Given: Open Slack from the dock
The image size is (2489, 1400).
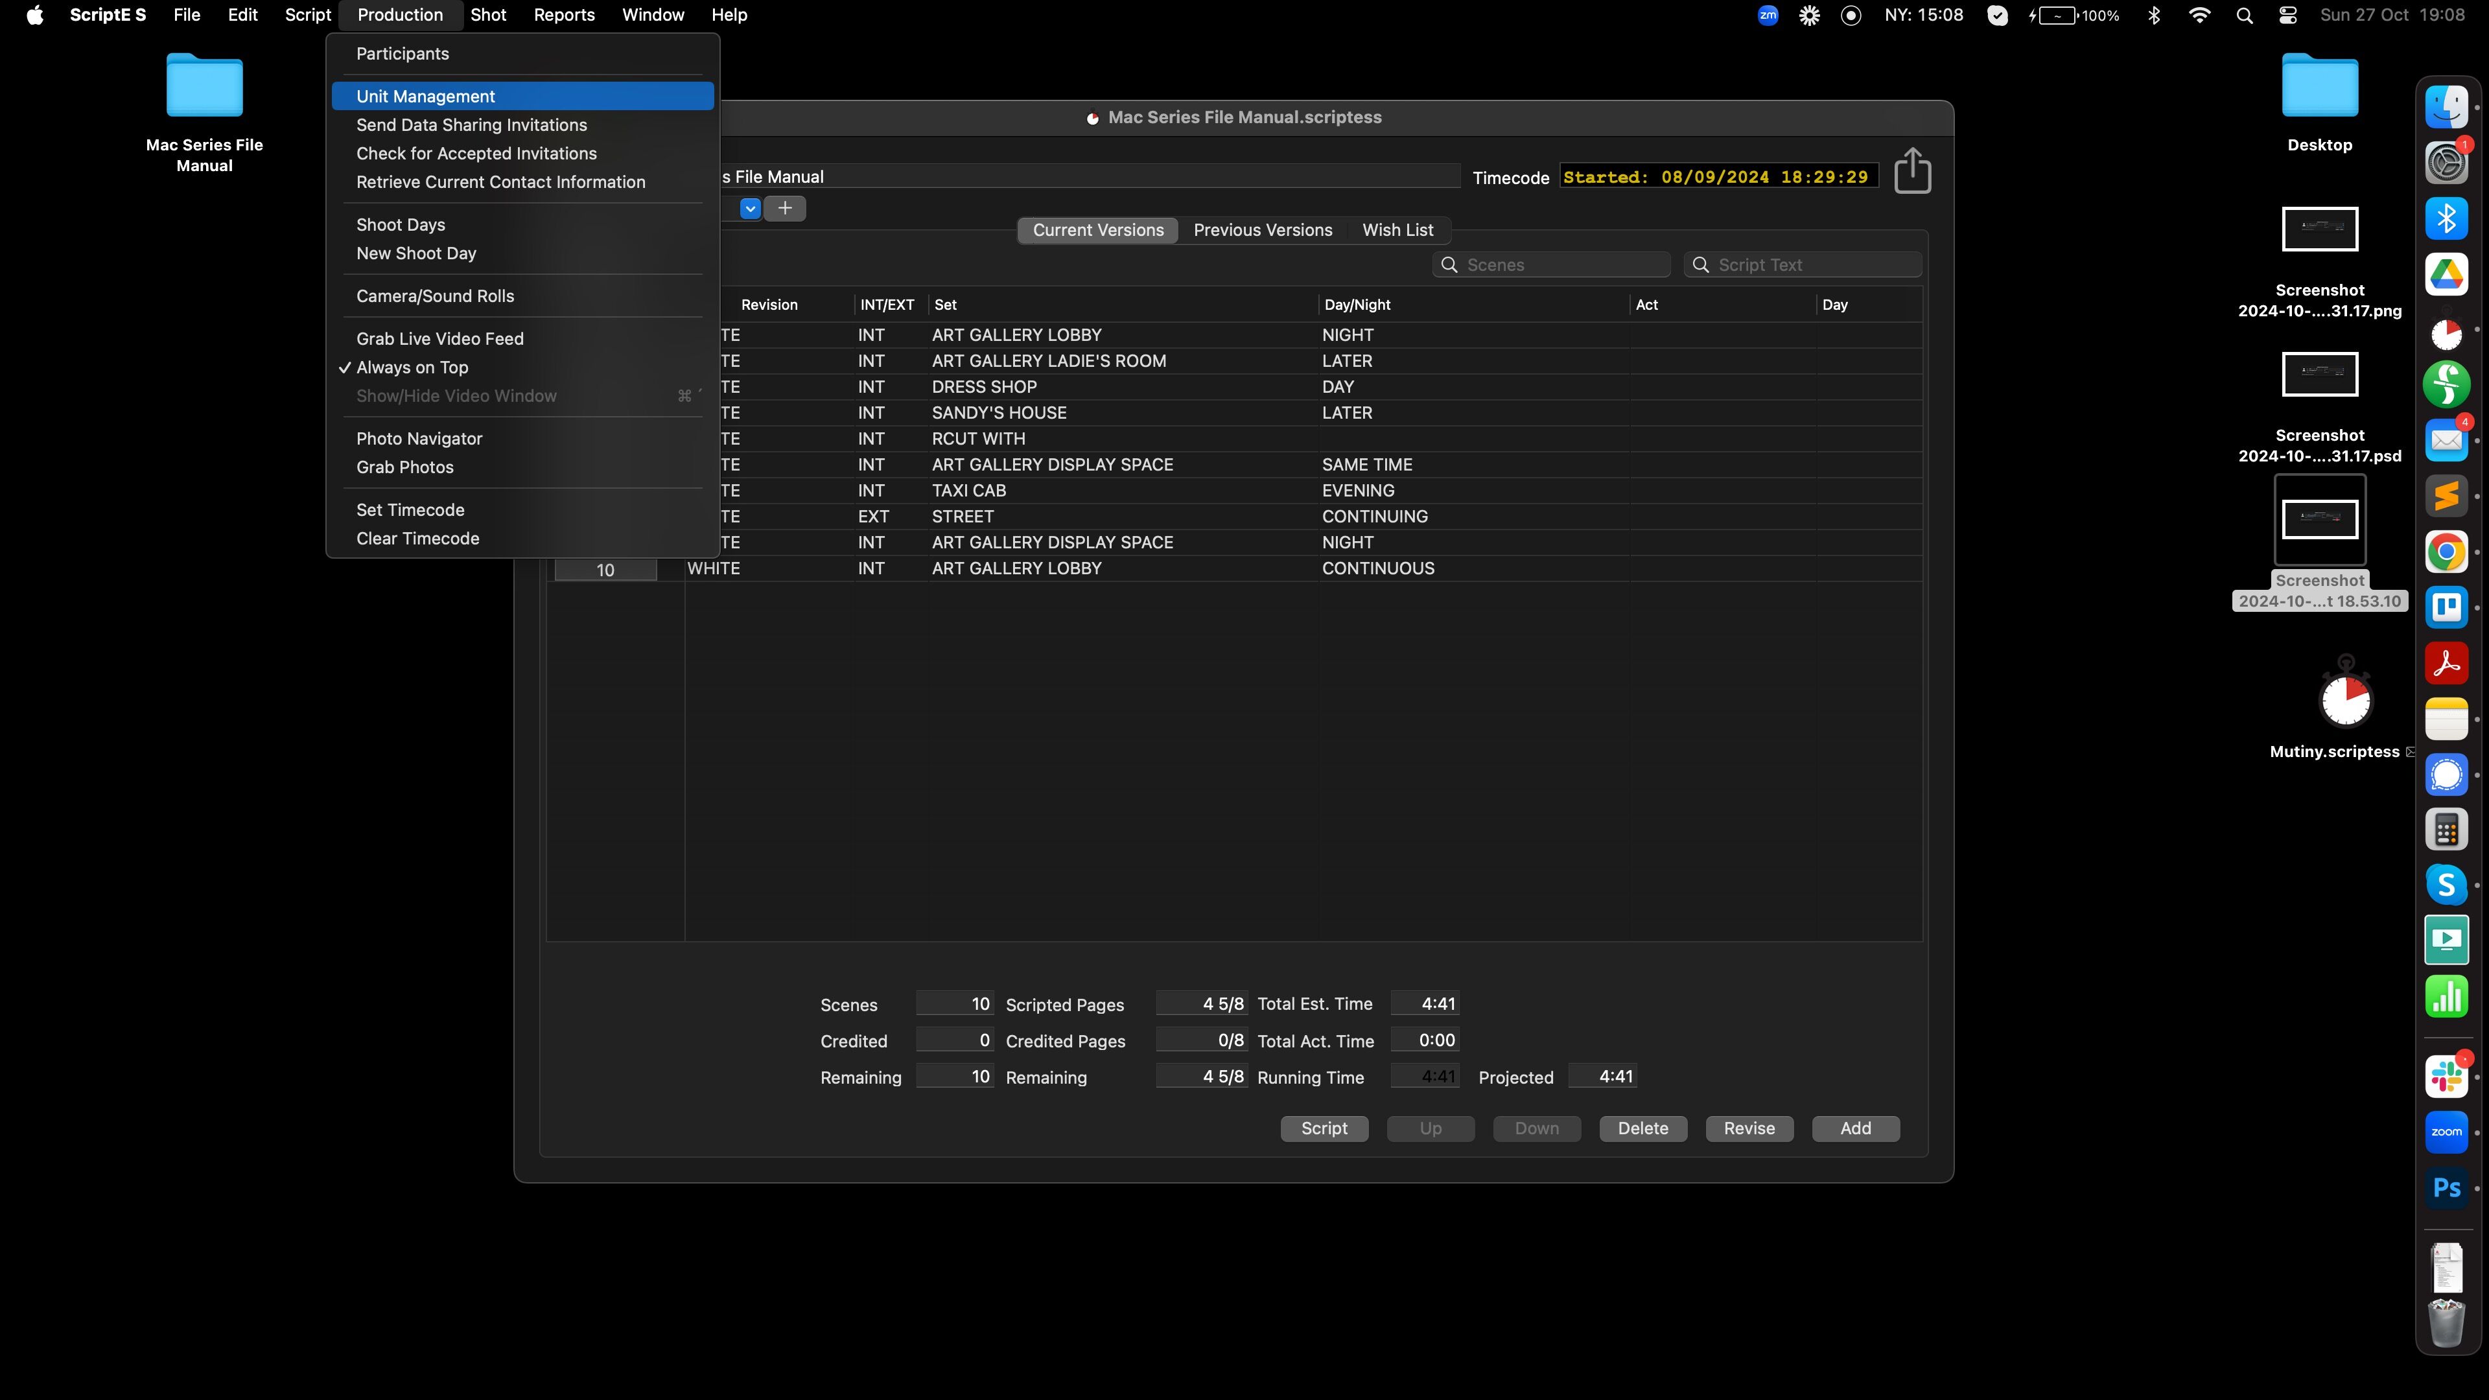Looking at the screenshot, I should pos(2446,1075).
